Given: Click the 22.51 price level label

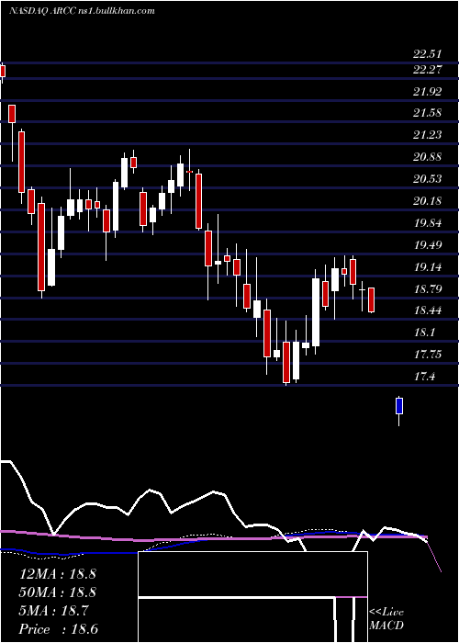Looking at the screenshot, I should click(428, 54).
